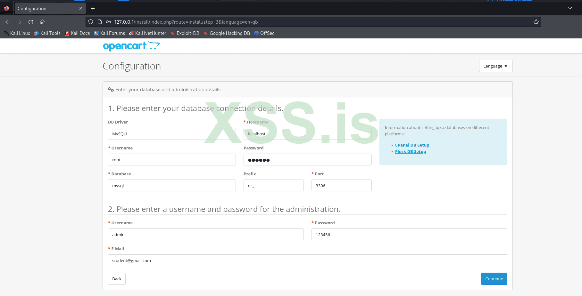The width and height of the screenshot is (582, 296).
Task: Open the CPanel DB Setup link
Action: [x=412, y=145]
